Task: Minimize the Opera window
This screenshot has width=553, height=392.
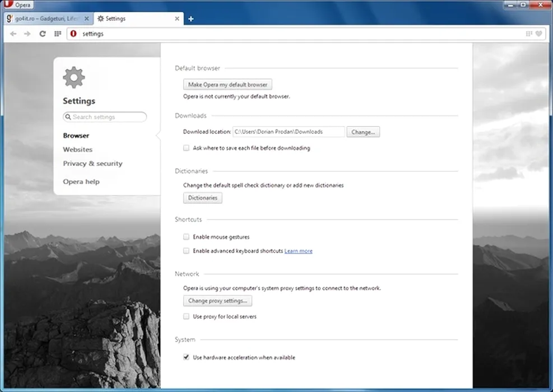Action: point(510,4)
